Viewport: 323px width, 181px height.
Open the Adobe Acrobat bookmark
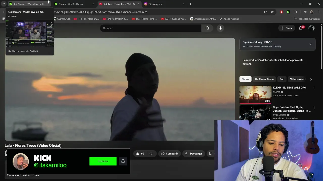(229, 19)
